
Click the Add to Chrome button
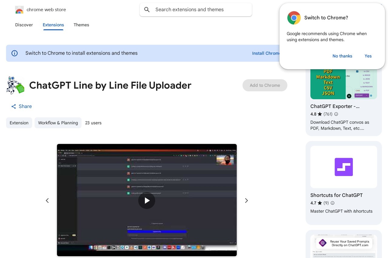click(265, 85)
